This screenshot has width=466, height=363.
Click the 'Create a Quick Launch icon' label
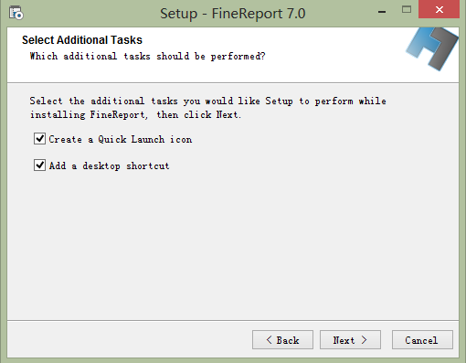tap(121, 139)
